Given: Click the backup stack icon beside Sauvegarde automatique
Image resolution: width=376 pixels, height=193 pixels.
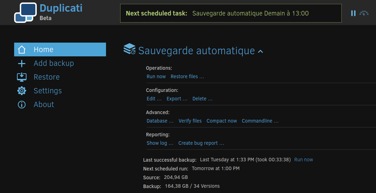Looking at the screenshot, I should (129, 49).
